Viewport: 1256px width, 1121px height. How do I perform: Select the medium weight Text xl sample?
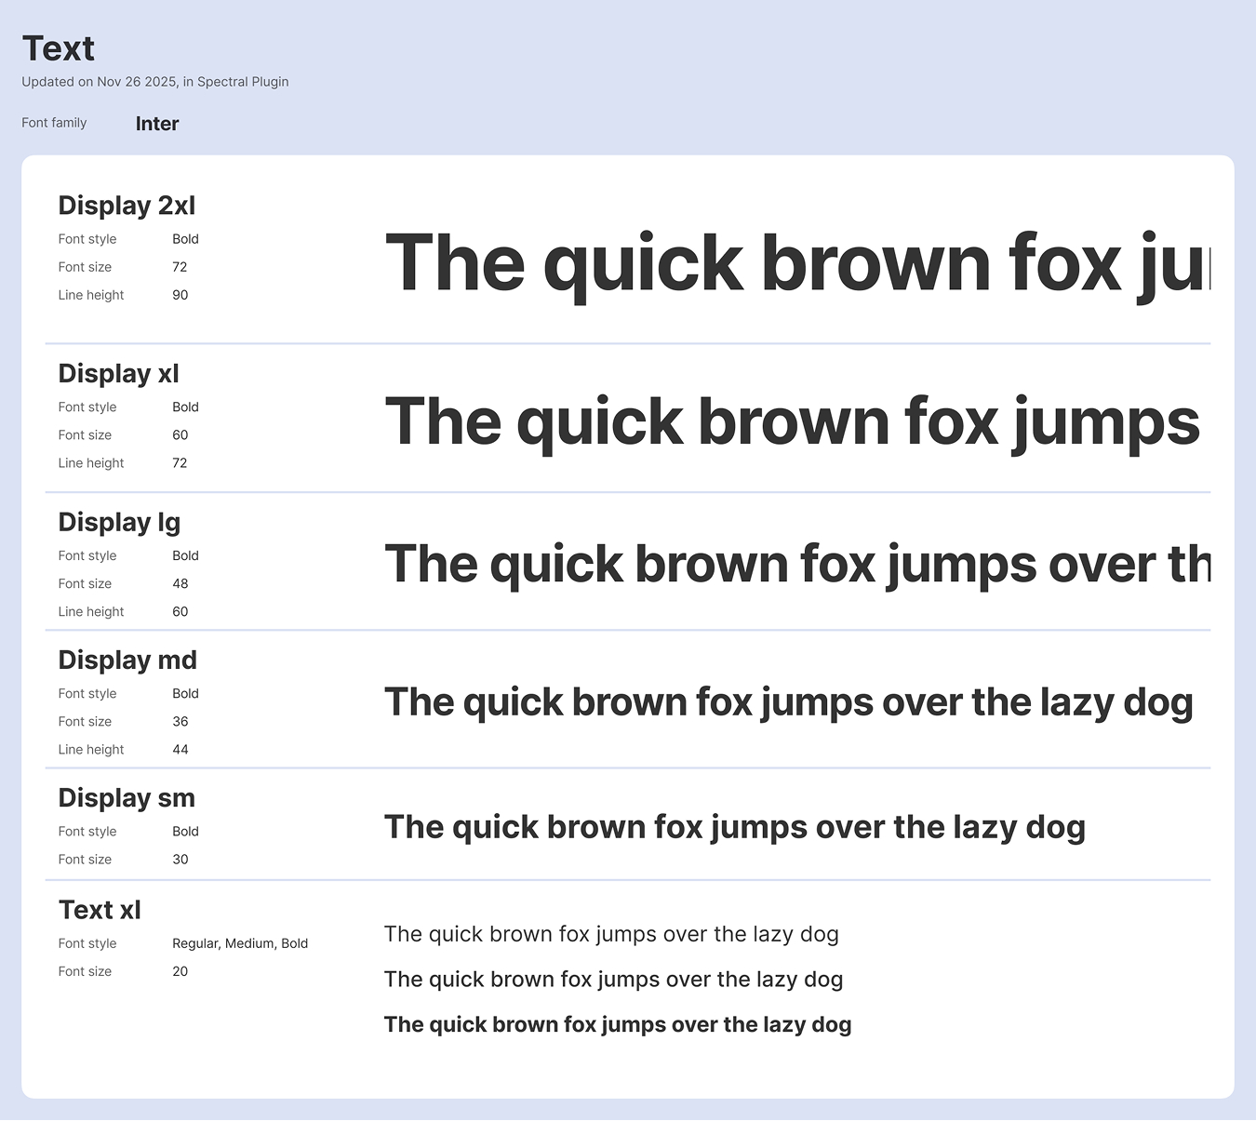613,980
